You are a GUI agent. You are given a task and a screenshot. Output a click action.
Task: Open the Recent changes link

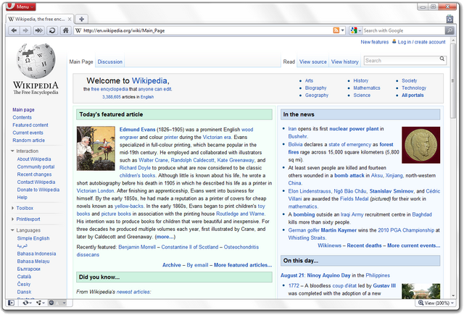click(34, 175)
